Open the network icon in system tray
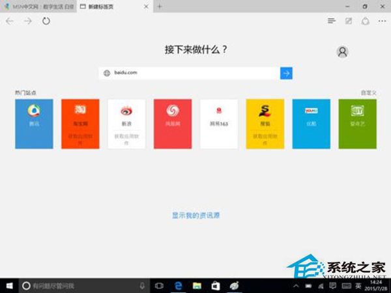The width and height of the screenshot is (391, 293). (x=321, y=286)
